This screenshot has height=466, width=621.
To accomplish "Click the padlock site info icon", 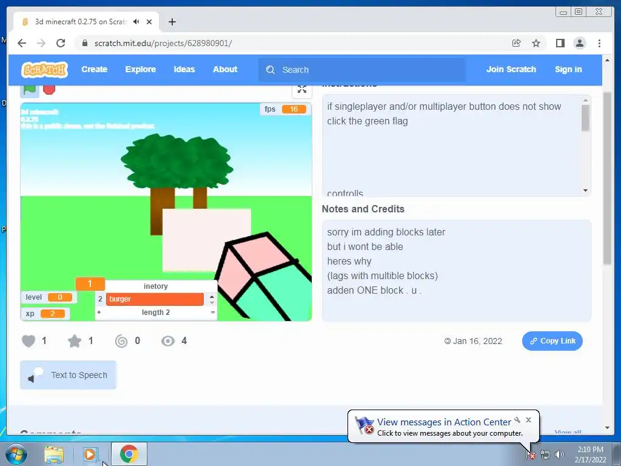I will [x=84, y=43].
